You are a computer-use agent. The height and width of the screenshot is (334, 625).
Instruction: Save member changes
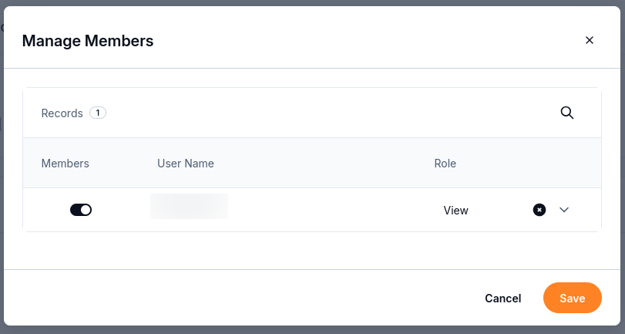(x=573, y=298)
